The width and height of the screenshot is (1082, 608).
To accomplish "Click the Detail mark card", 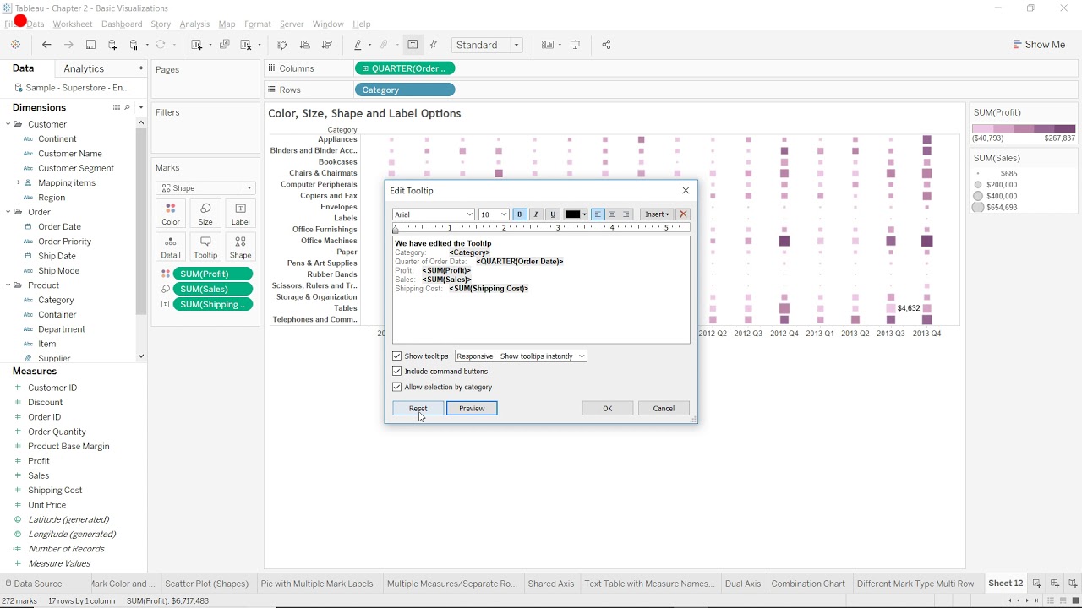I will tap(171, 247).
